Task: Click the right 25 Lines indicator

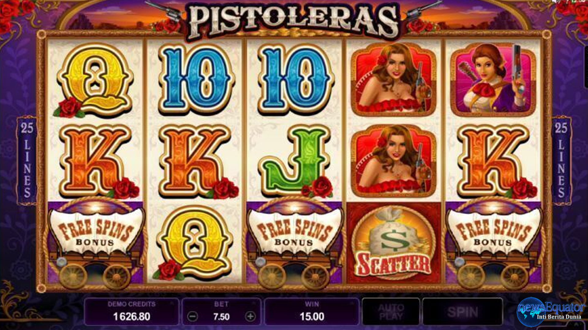Action: pyautogui.click(x=561, y=160)
